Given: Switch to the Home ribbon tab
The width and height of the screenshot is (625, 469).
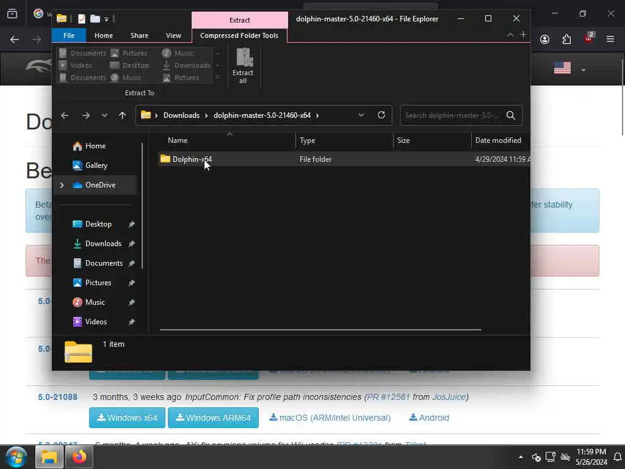Looking at the screenshot, I should (104, 35).
